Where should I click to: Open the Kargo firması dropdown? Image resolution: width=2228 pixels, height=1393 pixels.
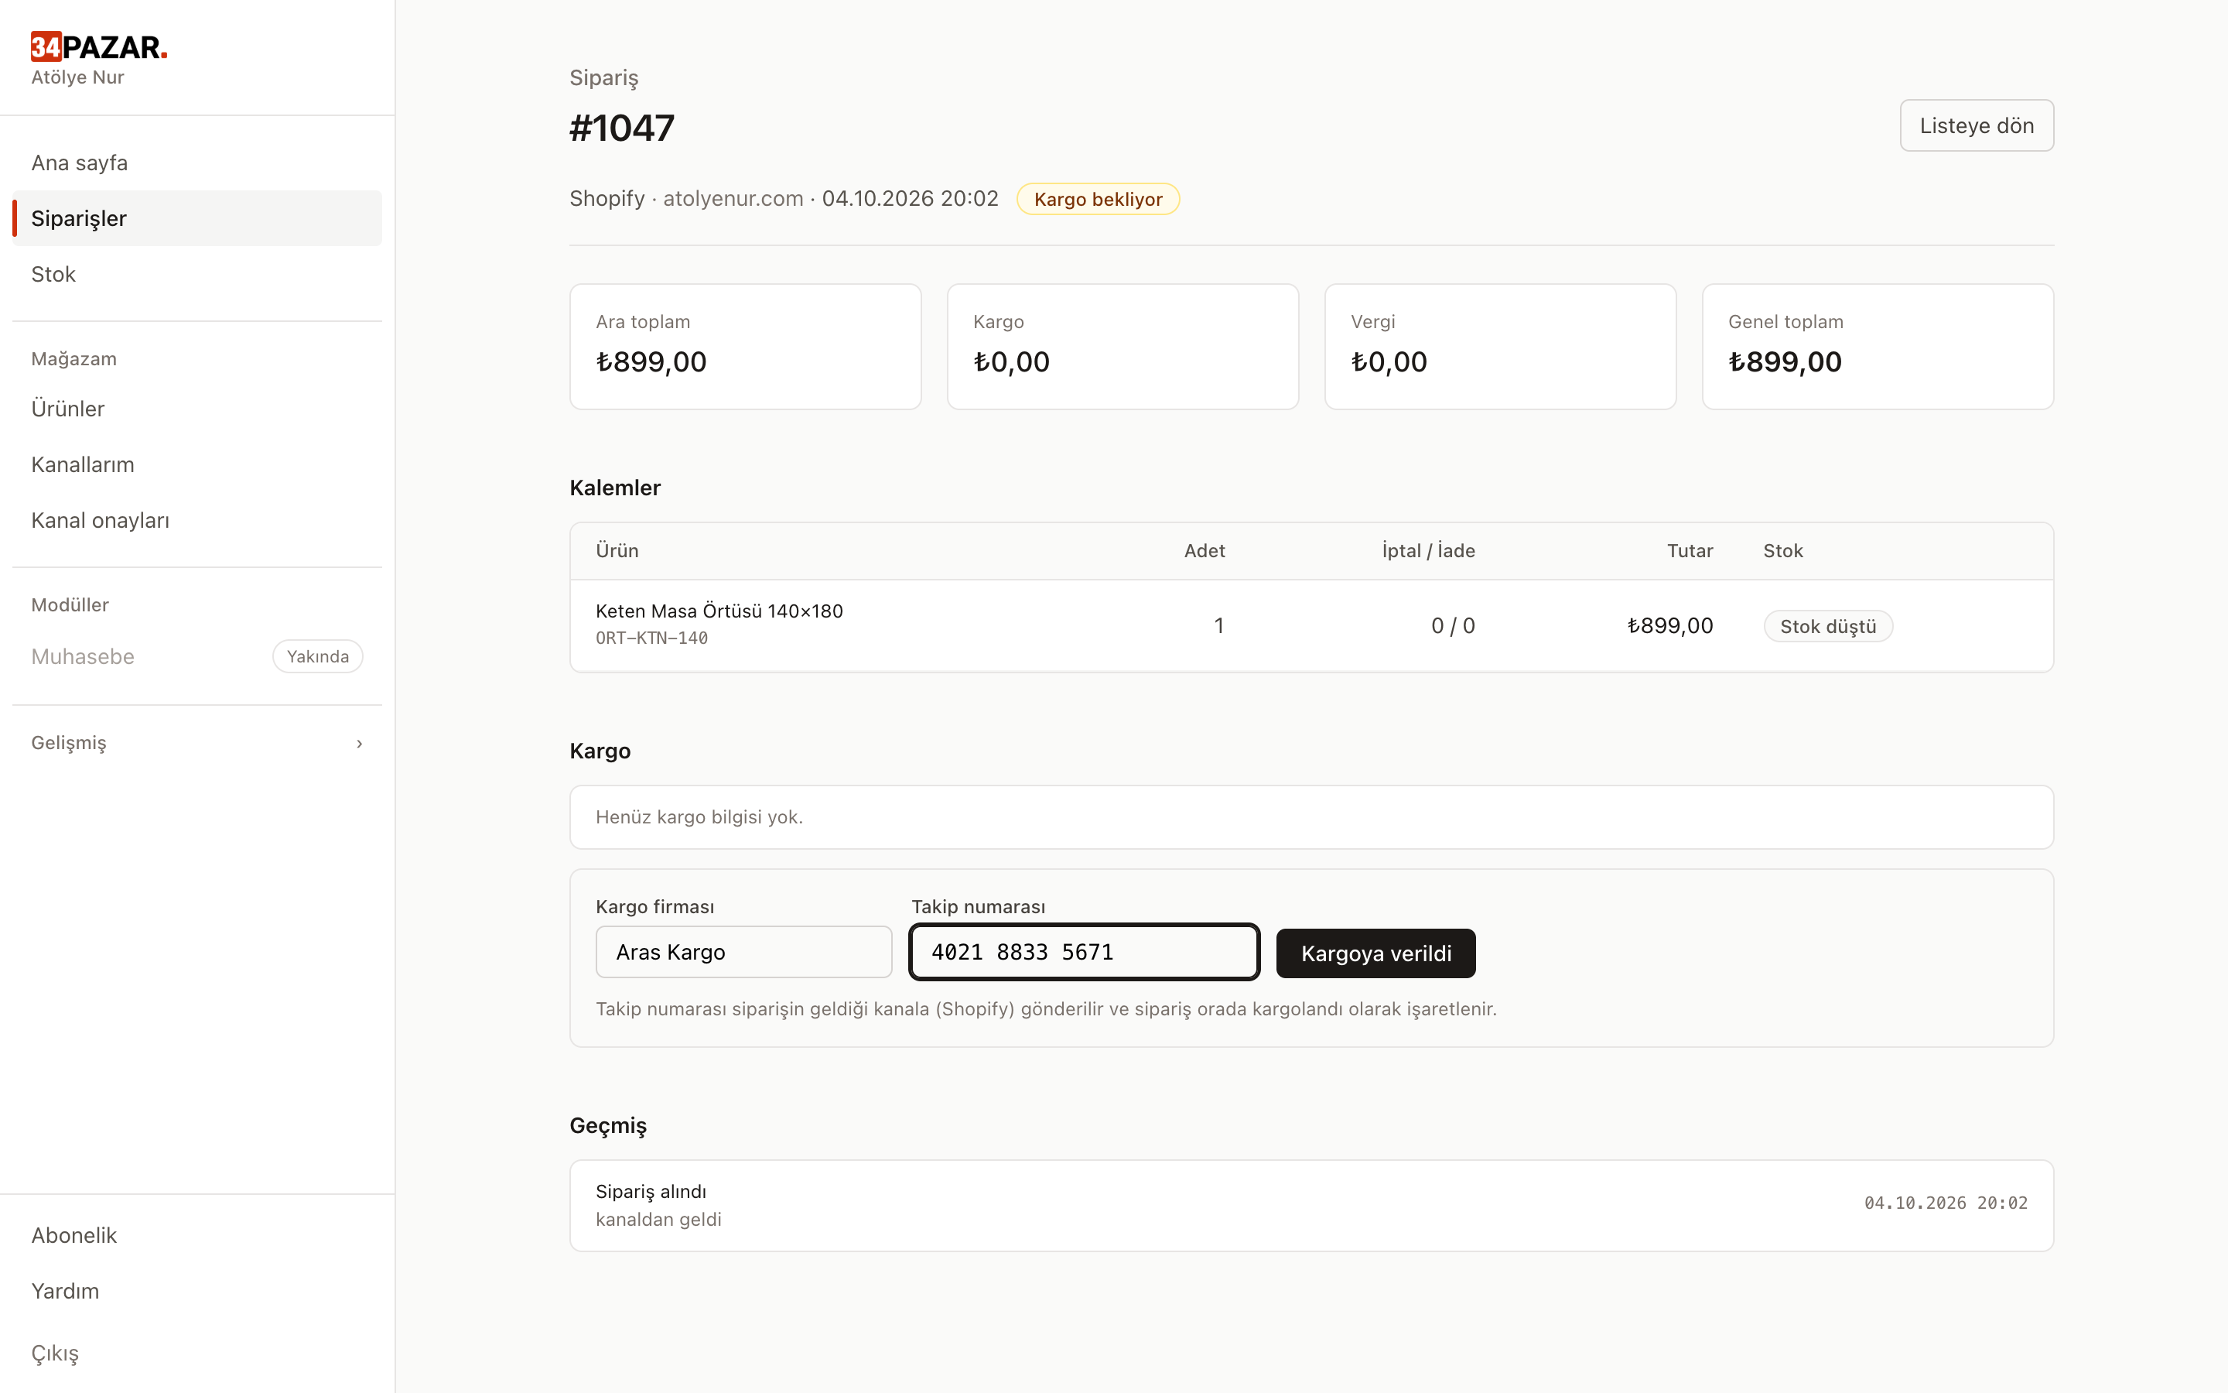(744, 952)
